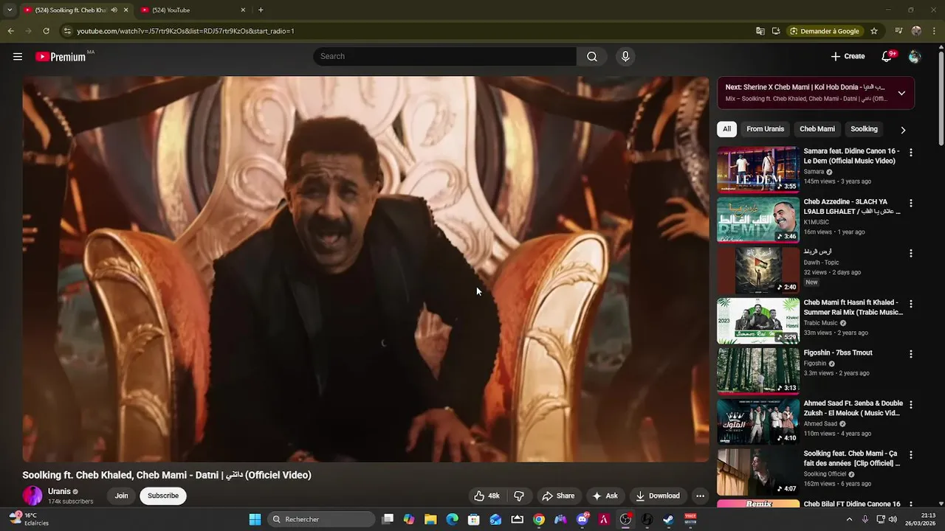
Task: Like the video with thumbs up
Action: (487, 496)
